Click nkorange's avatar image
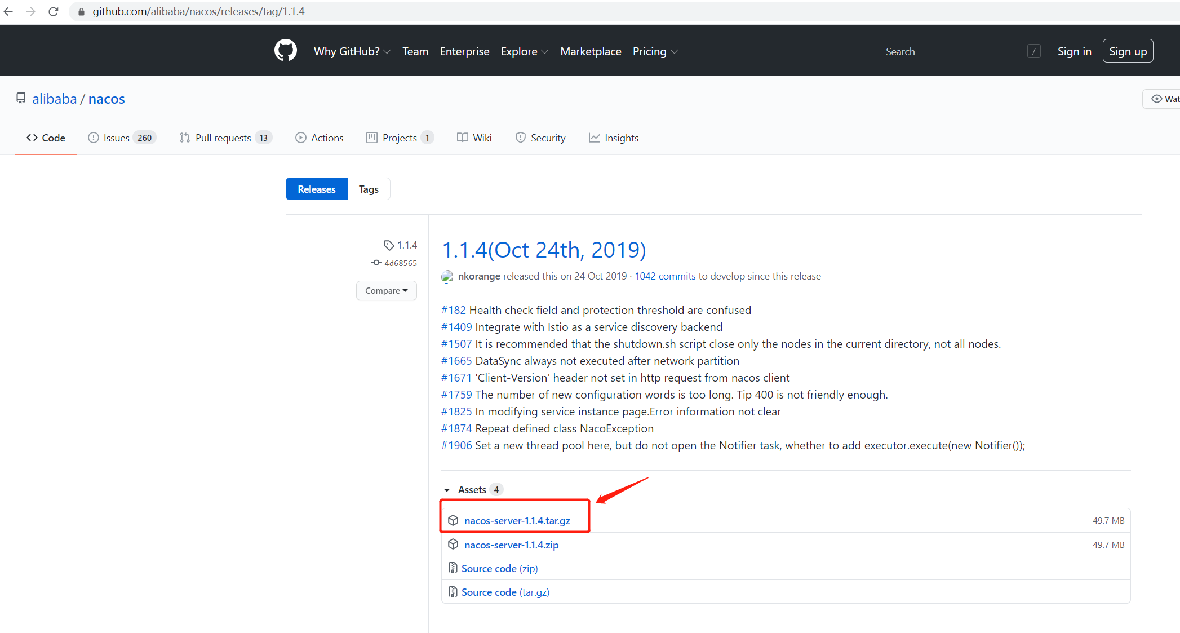Viewport: 1180px width, 633px height. [447, 276]
